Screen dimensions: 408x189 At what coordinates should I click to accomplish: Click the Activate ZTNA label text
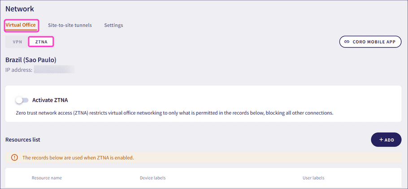[50, 100]
